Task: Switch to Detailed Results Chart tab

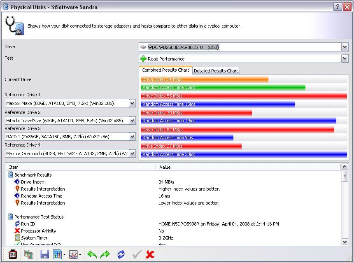Action: (x=216, y=71)
